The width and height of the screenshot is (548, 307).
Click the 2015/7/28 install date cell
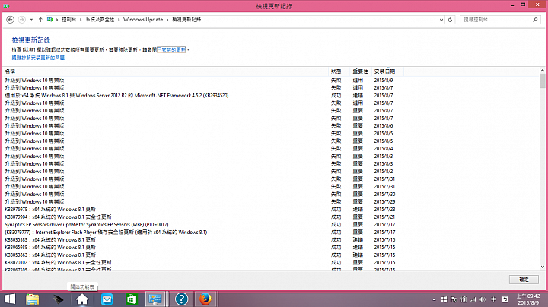(x=384, y=209)
